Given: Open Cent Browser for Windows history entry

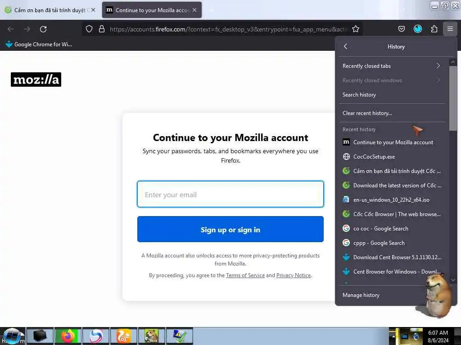Looking at the screenshot, I should click(392, 272).
